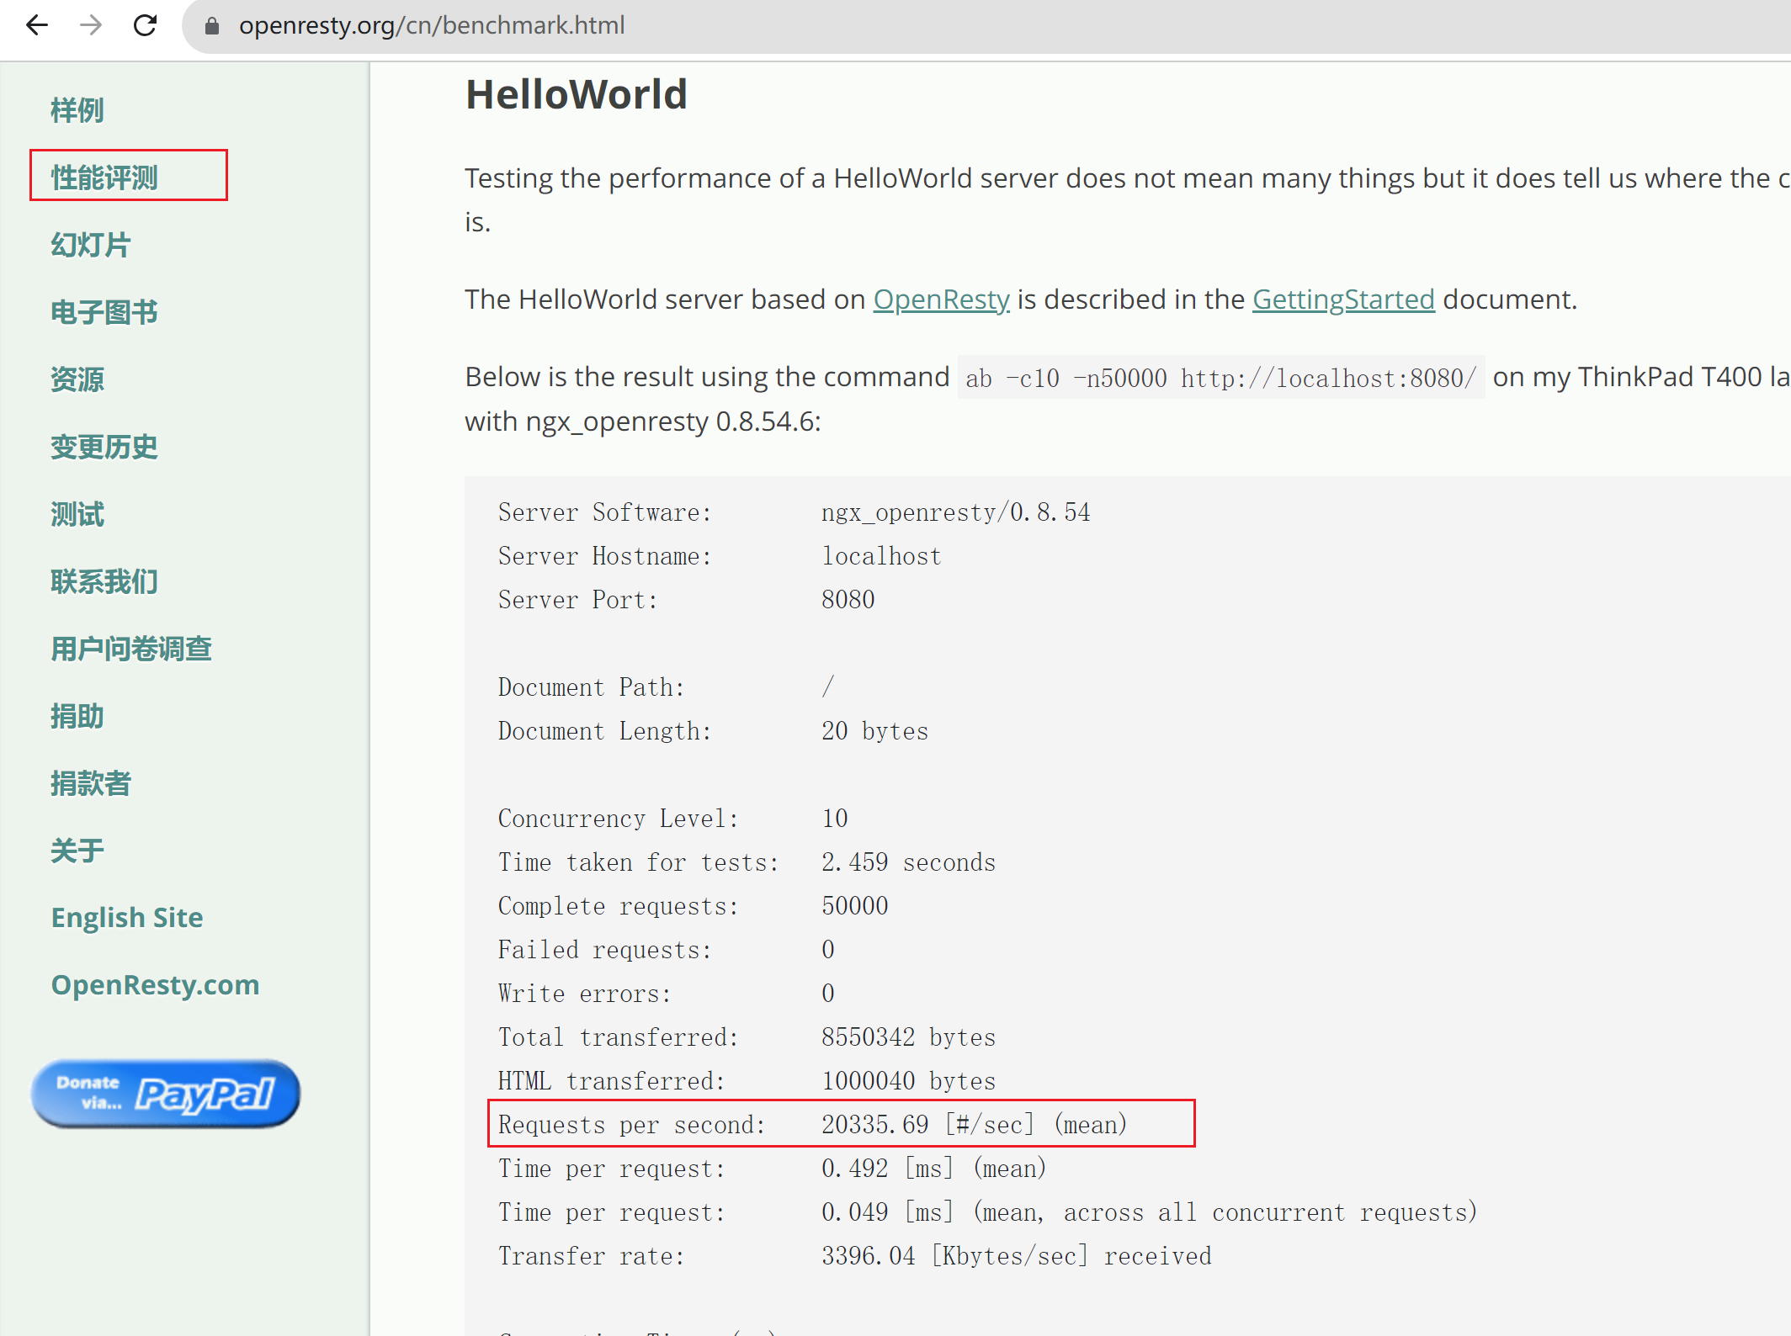Navigate to 测试 page

(77, 514)
